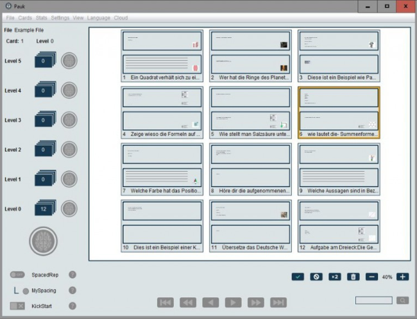Open help for MySpacing
The height and width of the screenshot is (319, 417).
tap(72, 290)
